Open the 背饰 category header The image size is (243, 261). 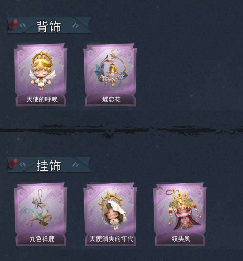click(x=49, y=27)
